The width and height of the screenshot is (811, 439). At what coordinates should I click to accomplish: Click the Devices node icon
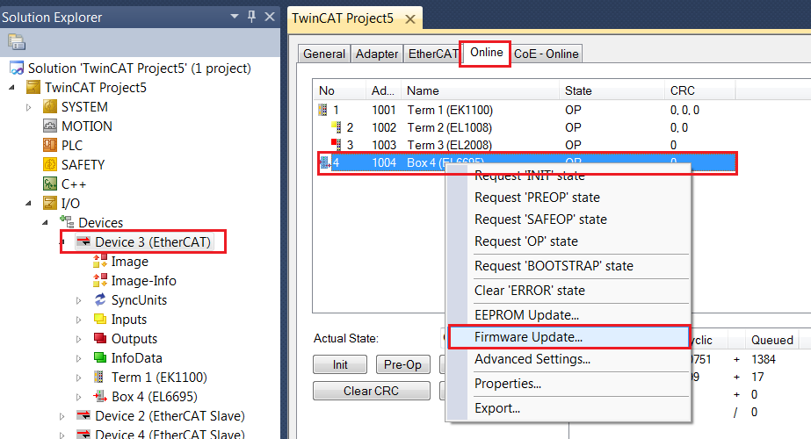point(67,222)
